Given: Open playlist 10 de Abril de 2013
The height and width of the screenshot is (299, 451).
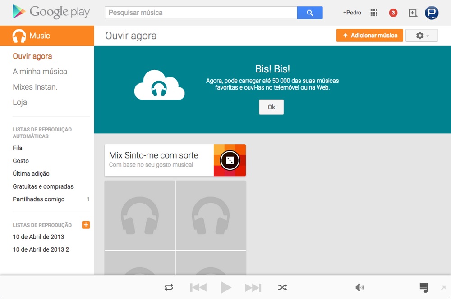Looking at the screenshot, I should [x=38, y=237].
